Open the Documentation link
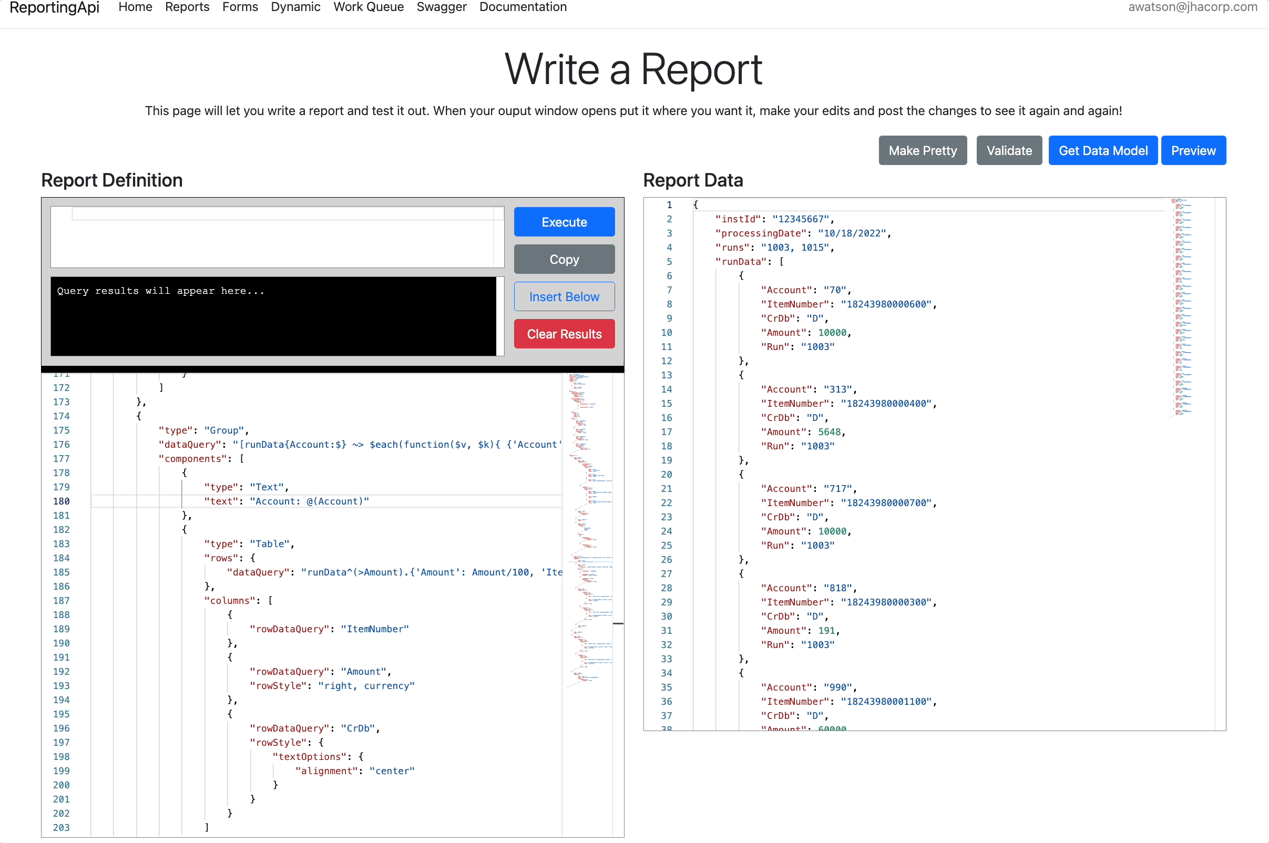 pos(523,7)
